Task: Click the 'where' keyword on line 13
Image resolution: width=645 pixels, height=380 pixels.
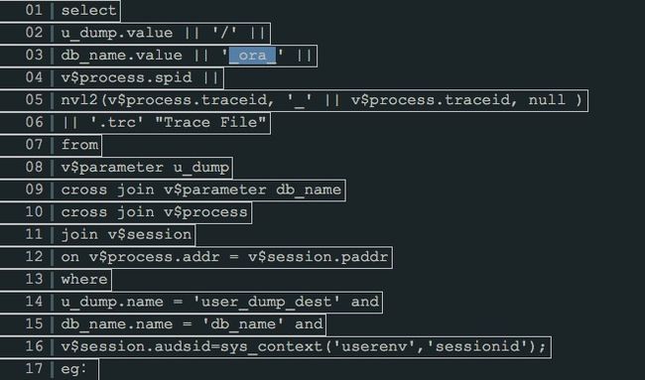Action: coord(84,279)
